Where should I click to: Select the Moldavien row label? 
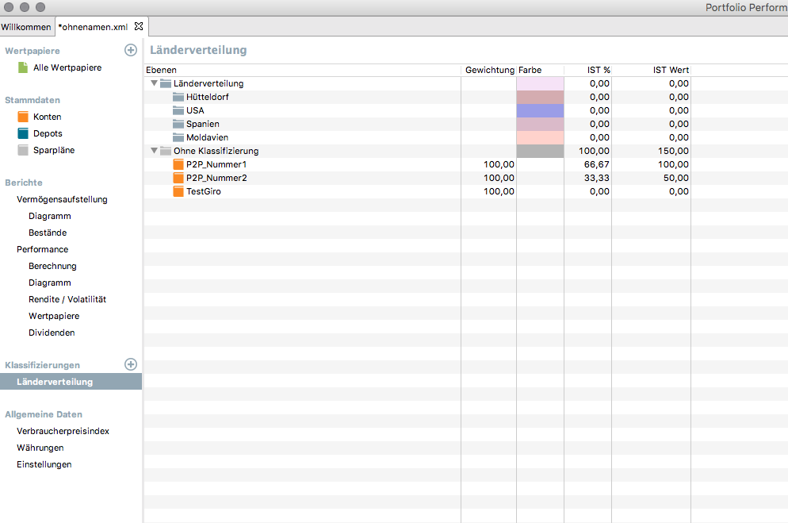[x=208, y=138]
